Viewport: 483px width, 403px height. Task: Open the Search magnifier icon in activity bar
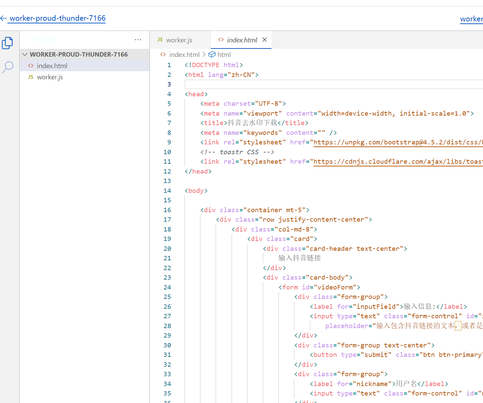(x=7, y=67)
